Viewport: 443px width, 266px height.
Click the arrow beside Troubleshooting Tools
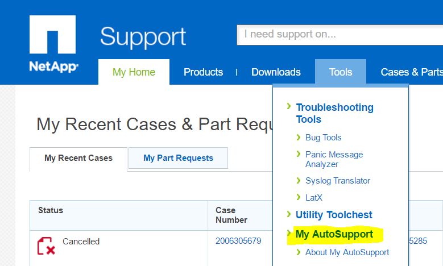[x=289, y=106]
